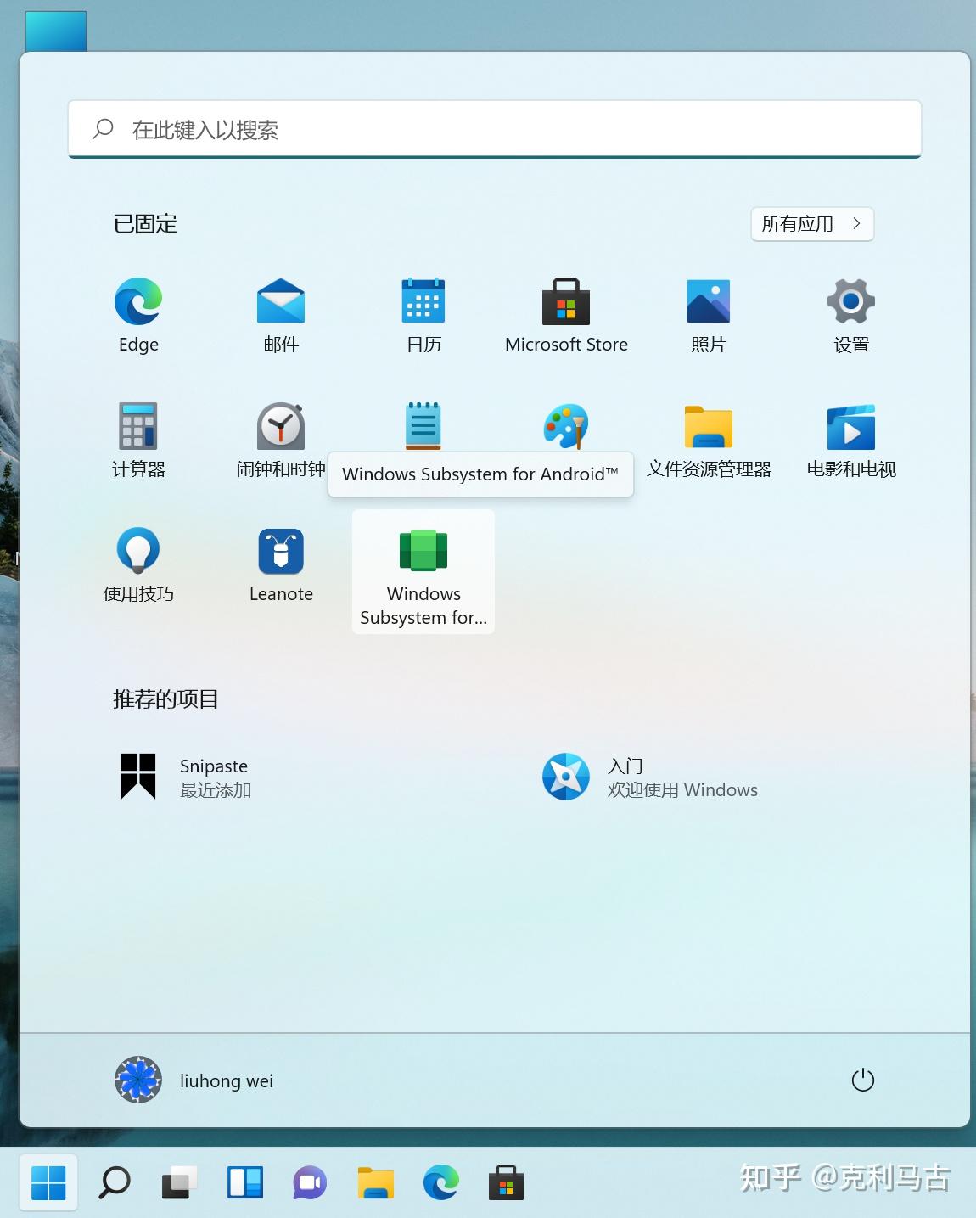Image resolution: width=976 pixels, height=1218 pixels.
Task: Open the Edge pinned app
Action: pyautogui.click(x=138, y=316)
